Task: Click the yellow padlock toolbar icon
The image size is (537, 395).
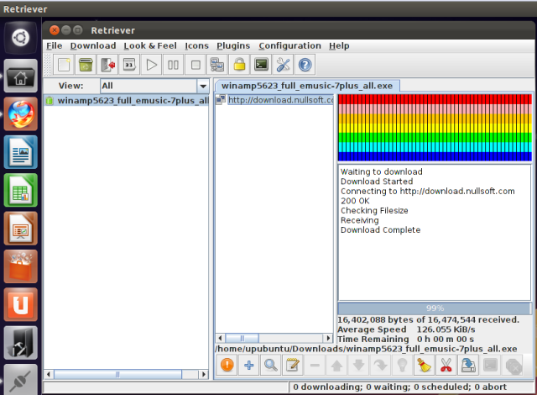Action: point(239,65)
